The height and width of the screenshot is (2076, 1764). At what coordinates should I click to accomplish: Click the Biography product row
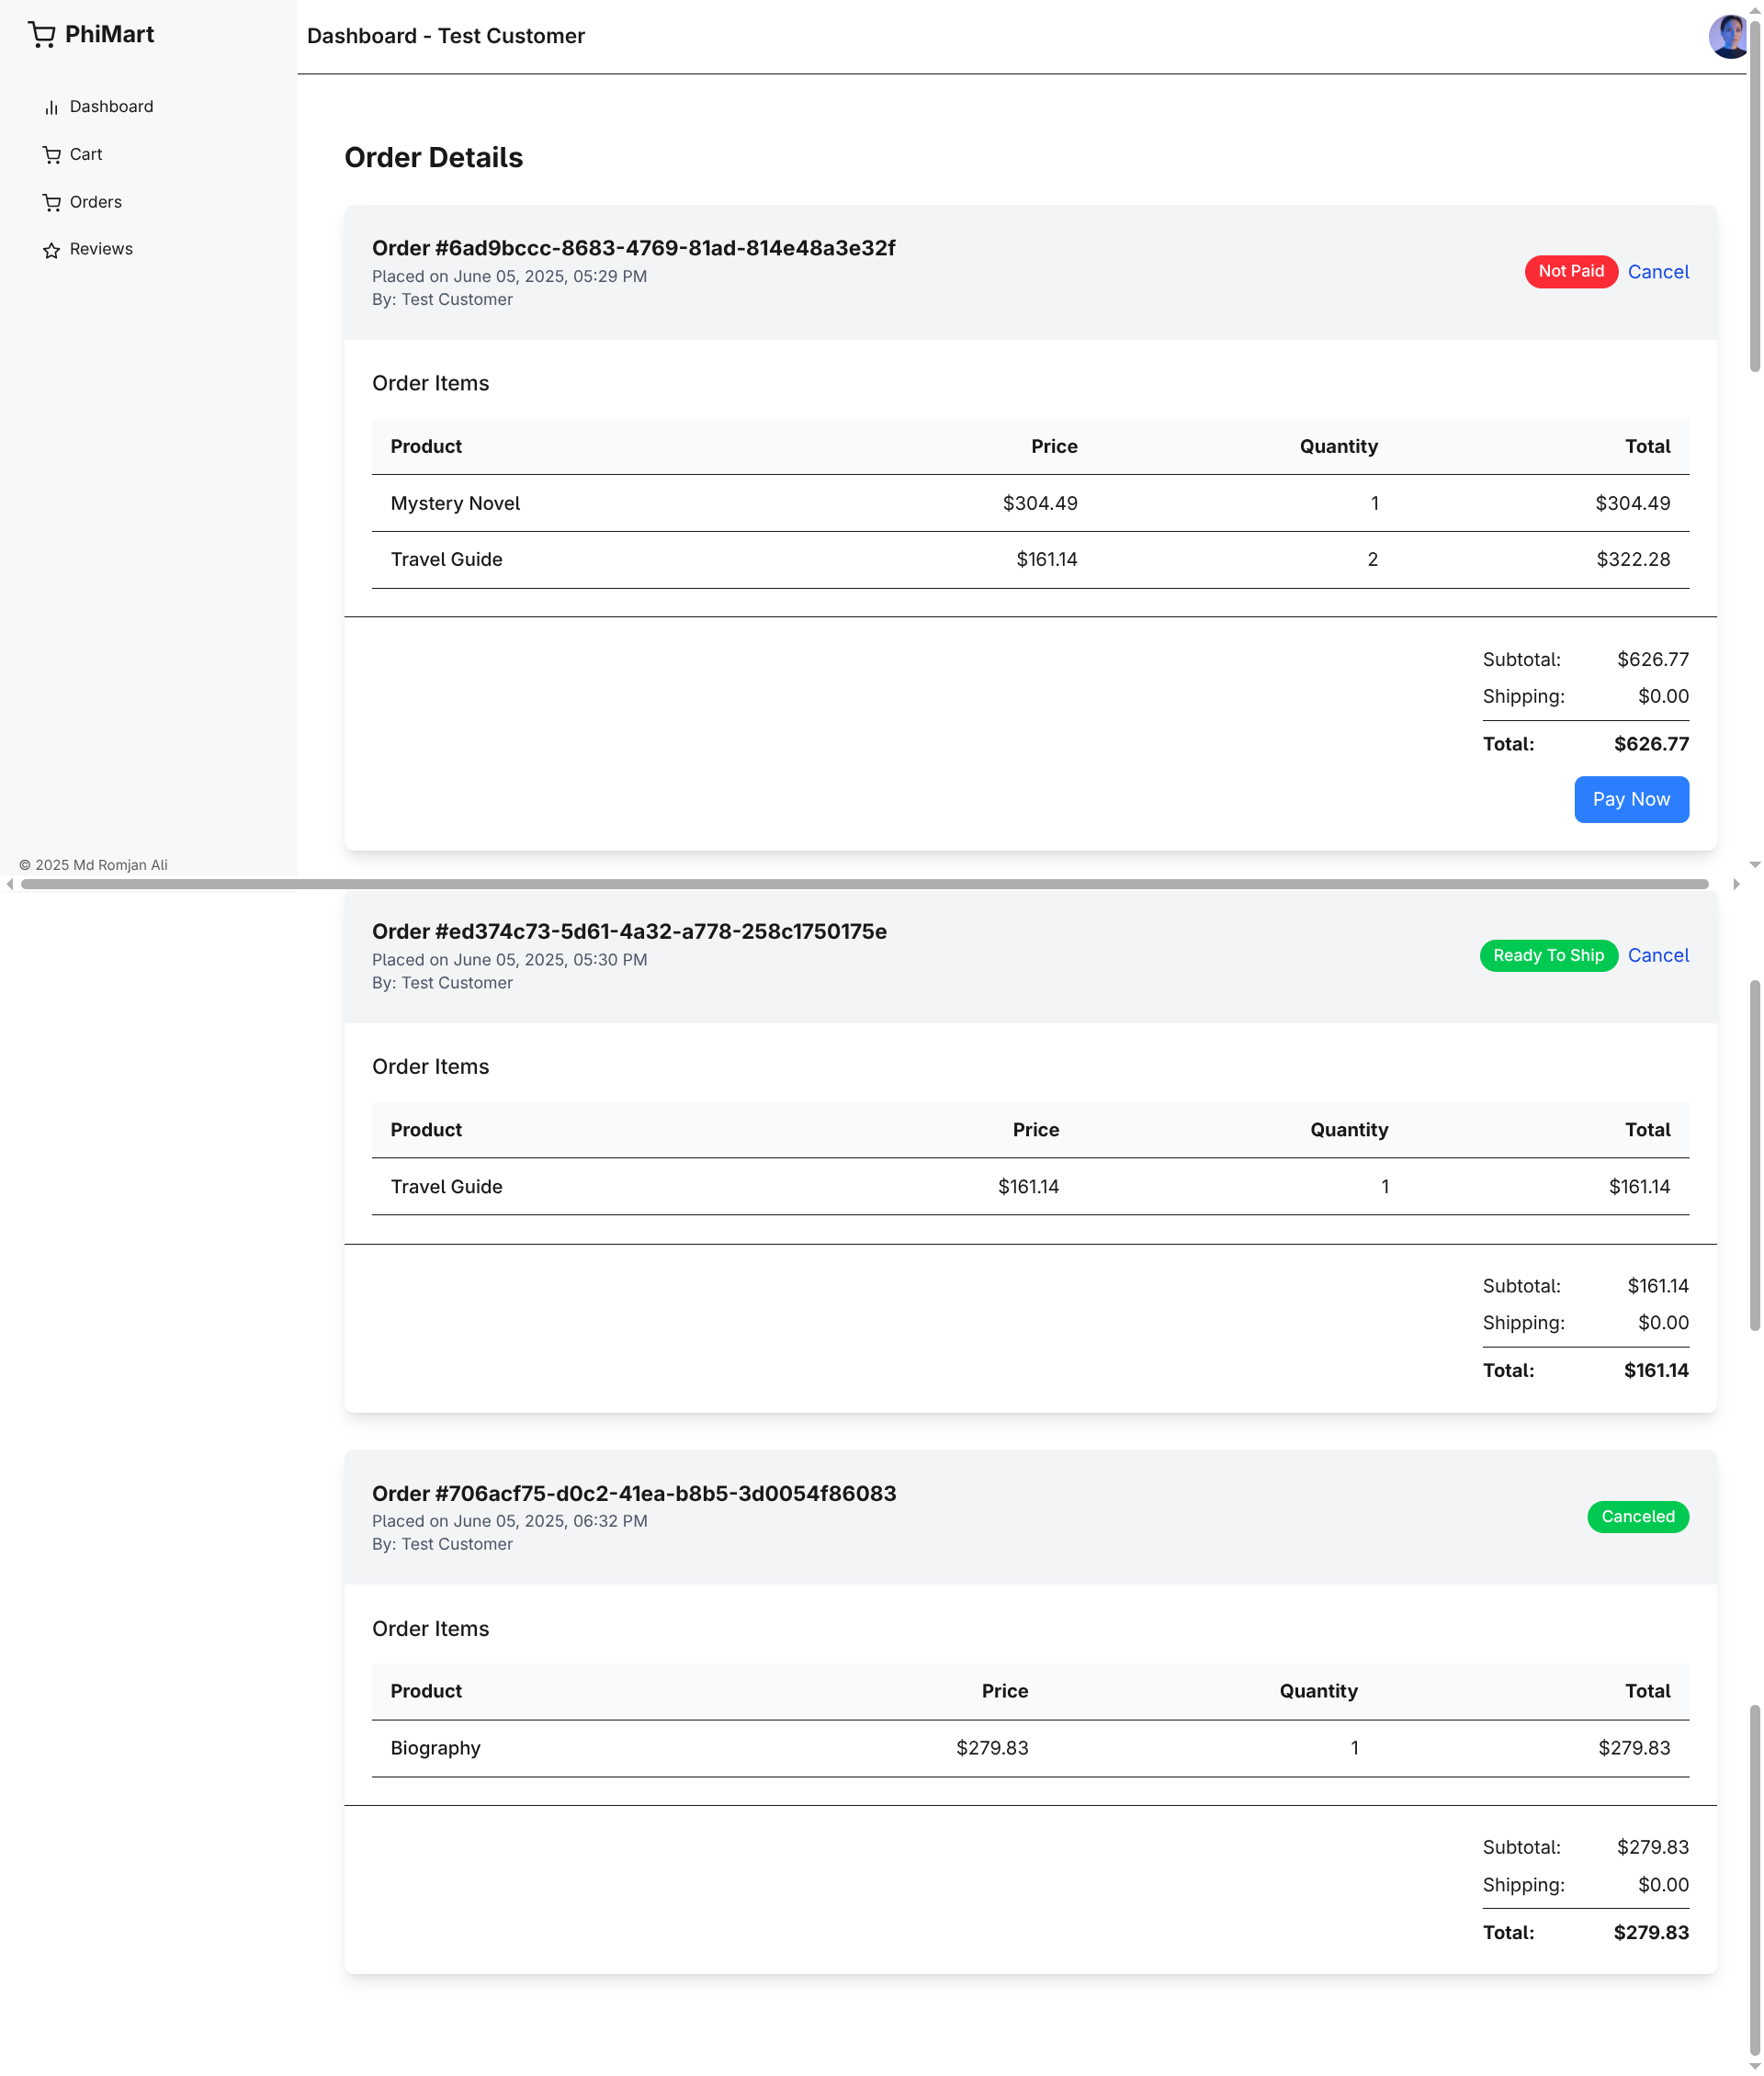click(435, 1747)
